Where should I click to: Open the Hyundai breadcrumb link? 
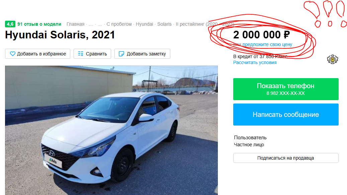(145, 24)
